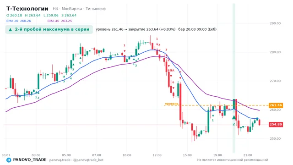Click the Т-Технологии chart title

[x=27, y=9]
